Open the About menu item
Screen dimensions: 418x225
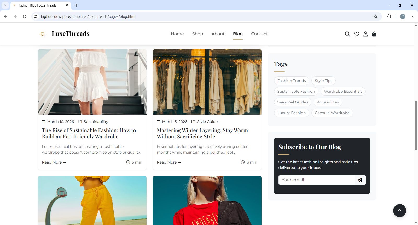coord(218,34)
